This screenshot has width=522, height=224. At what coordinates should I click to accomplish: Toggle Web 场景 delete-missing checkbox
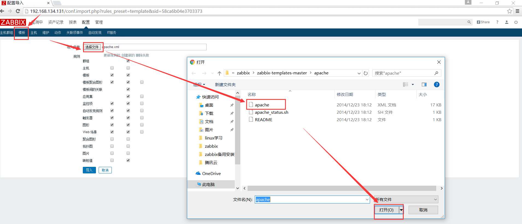(142, 132)
